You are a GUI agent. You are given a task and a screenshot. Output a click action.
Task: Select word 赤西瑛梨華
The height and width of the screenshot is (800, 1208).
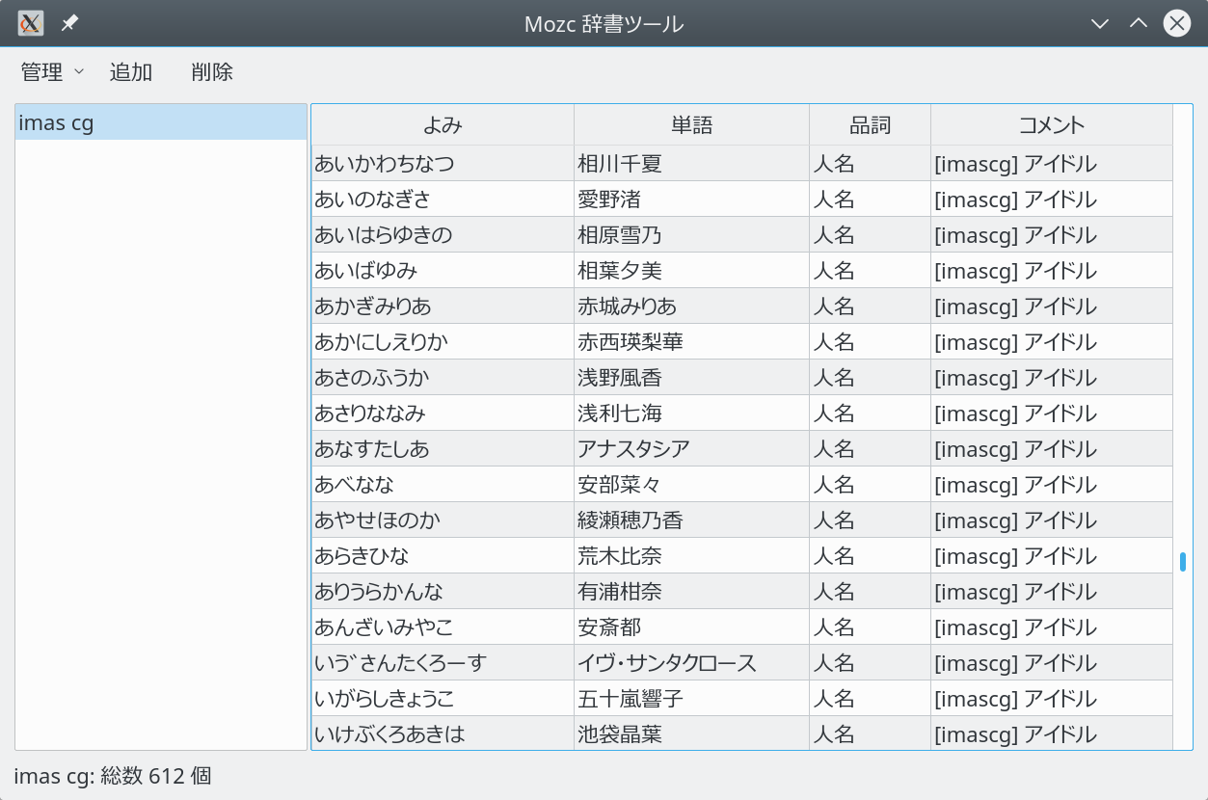pos(692,342)
